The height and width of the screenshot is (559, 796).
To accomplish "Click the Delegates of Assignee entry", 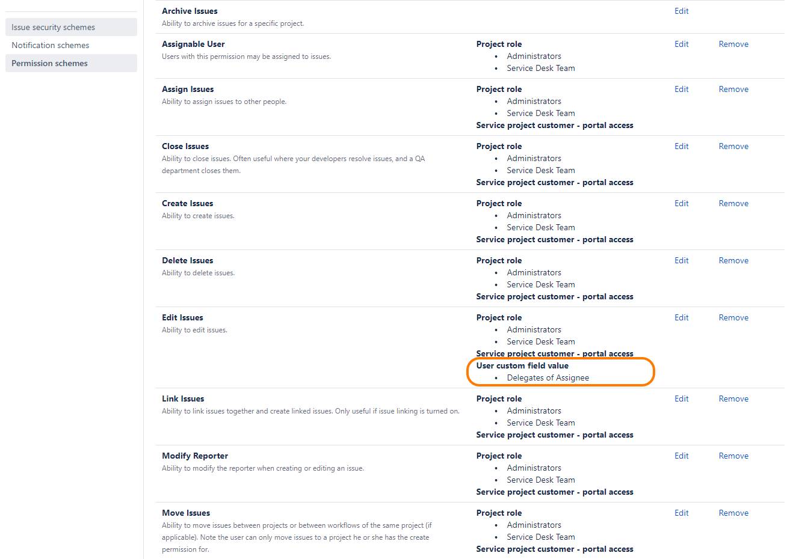I will [x=548, y=377].
